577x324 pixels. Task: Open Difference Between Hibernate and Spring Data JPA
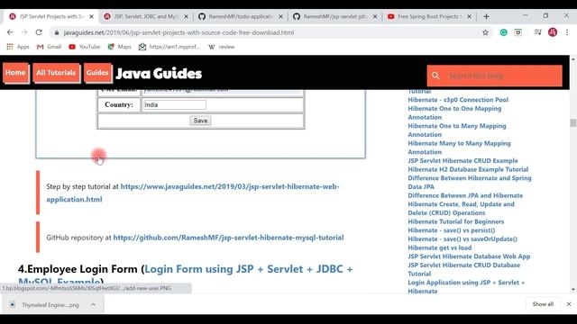[470, 182]
